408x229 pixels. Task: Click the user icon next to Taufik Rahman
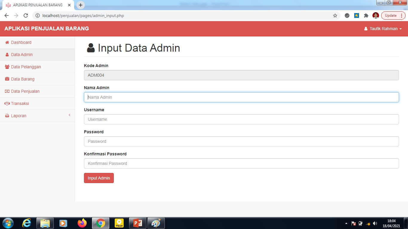(x=366, y=29)
